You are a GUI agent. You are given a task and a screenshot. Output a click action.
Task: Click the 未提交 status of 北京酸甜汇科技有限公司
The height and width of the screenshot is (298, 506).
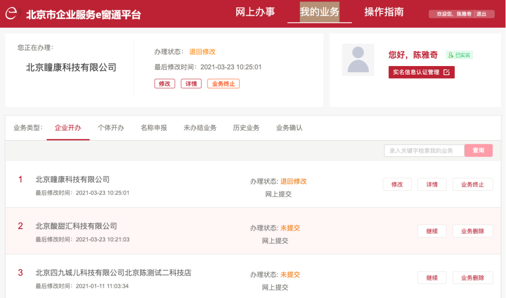290,228
